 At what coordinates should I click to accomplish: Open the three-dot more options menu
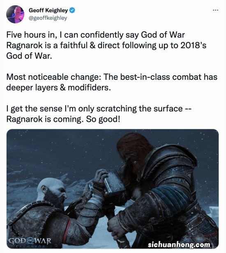[216, 10]
